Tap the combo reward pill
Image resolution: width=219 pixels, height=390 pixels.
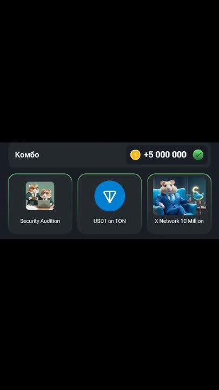(167, 155)
